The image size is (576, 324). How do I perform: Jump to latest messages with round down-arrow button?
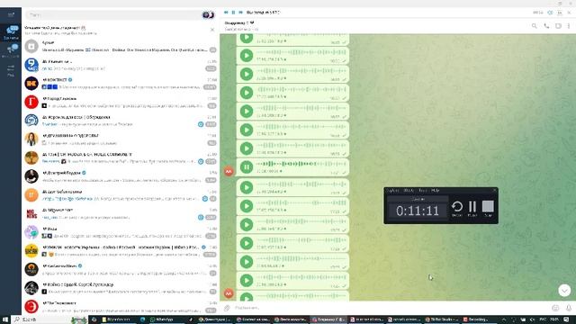coord(564,291)
